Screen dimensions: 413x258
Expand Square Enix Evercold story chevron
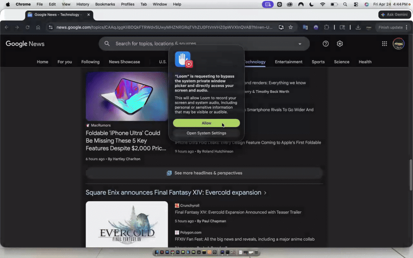[x=265, y=193]
